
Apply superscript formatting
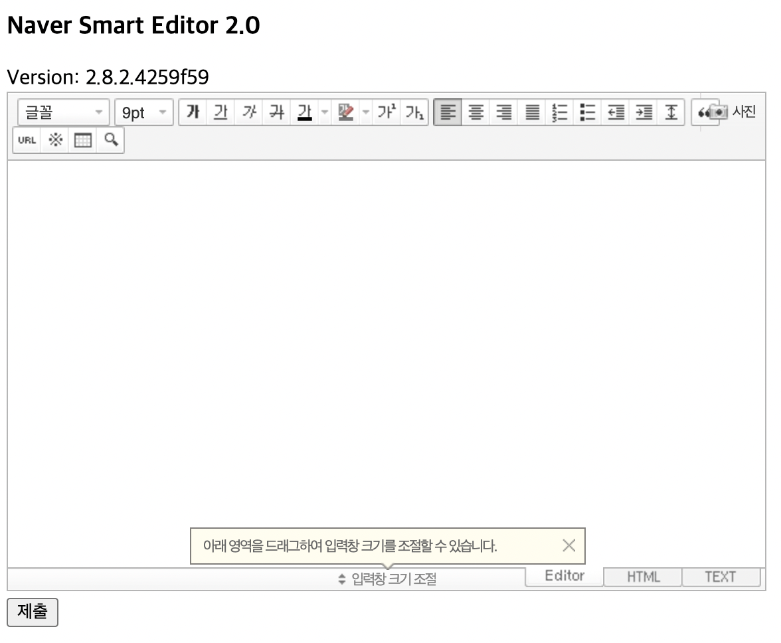click(387, 112)
